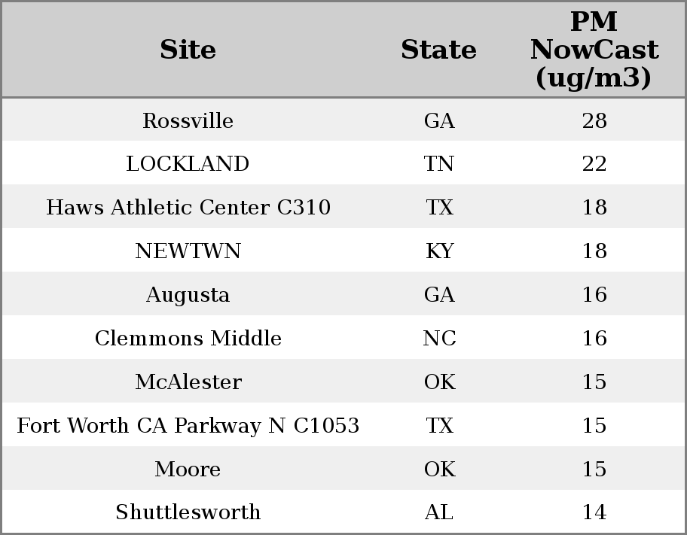
Task: Click the AL state cell
Action: (438, 512)
